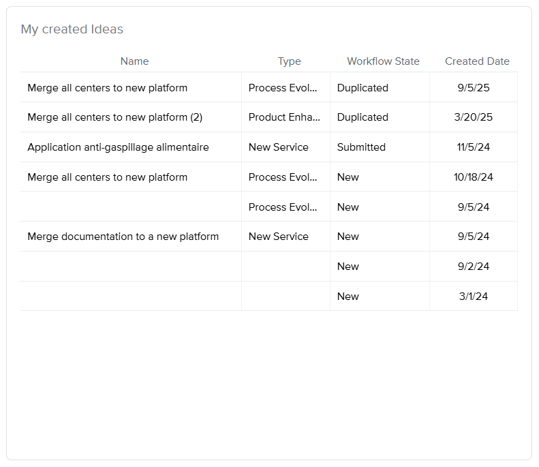
Task: Click the 'Product Enha...' type cell
Action: click(x=284, y=117)
